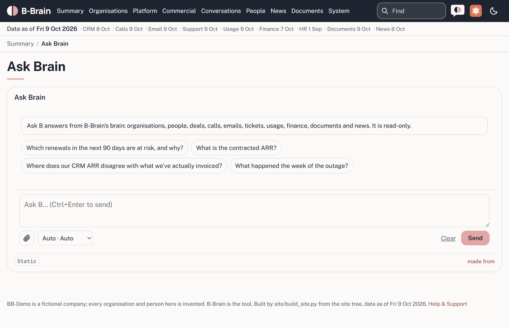Grab the text area resize handle
The image size is (509, 328).
tap(487, 225)
